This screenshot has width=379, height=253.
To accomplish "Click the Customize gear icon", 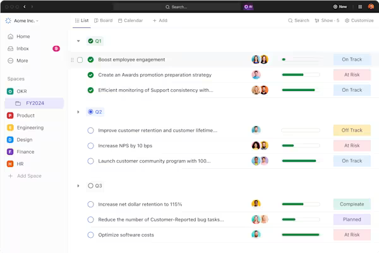I will (x=347, y=20).
